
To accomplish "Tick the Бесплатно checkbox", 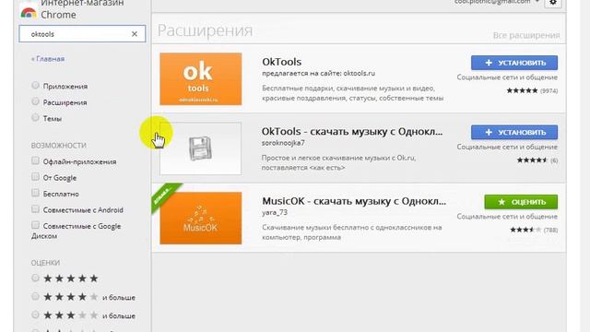I will coord(35,193).
